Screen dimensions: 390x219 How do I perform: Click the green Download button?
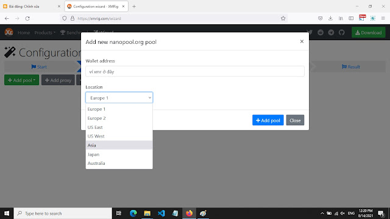click(x=368, y=32)
